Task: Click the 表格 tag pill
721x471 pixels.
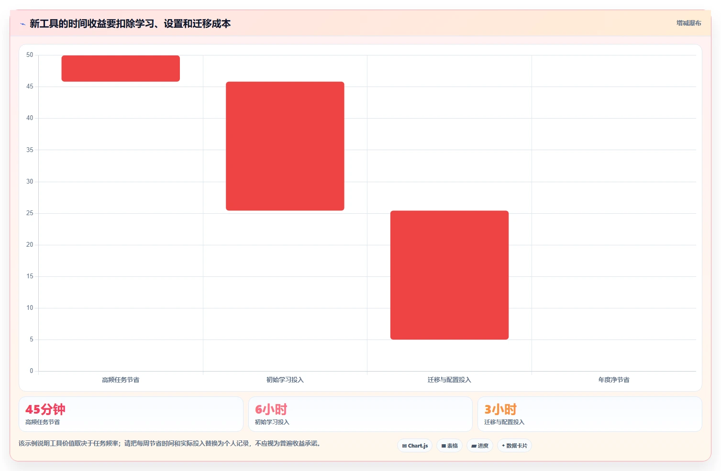Action: 449,446
